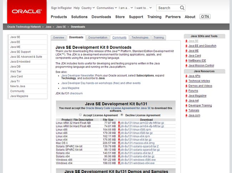Click red arrow icon beside Tutorials
The width and height of the screenshot is (232, 173).
tap(186, 110)
